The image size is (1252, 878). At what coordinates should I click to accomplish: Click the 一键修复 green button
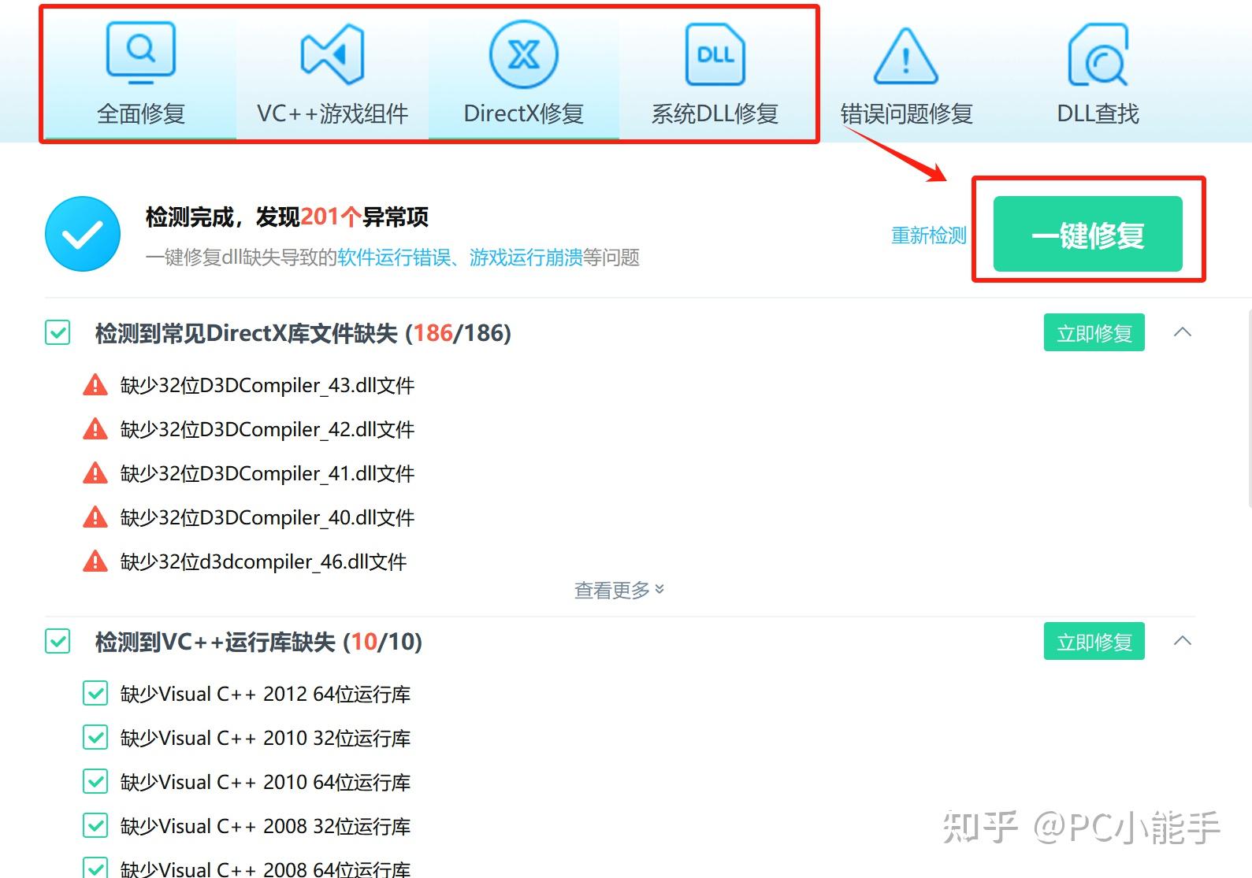point(1087,234)
